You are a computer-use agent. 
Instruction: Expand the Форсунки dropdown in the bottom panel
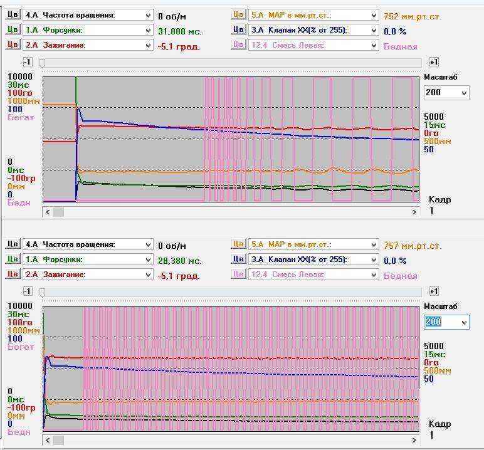[x=148, y=259]
